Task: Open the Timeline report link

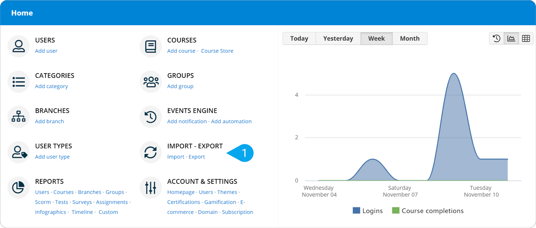Action: (82, 212)
